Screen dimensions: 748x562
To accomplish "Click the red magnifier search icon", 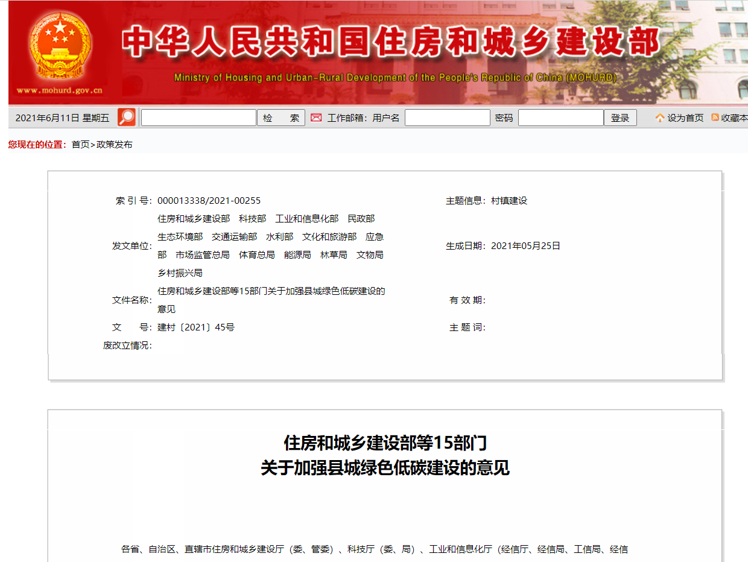I will [127, 118].
